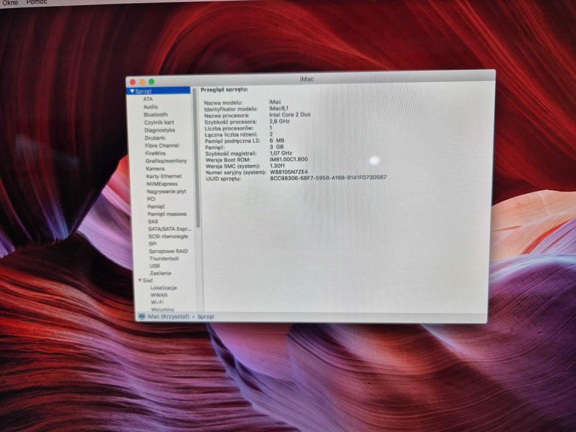Minimize window with the yellow button
The width and height of the screenshot is (576, 432).
pyautogui.click(x=142, y=82)
